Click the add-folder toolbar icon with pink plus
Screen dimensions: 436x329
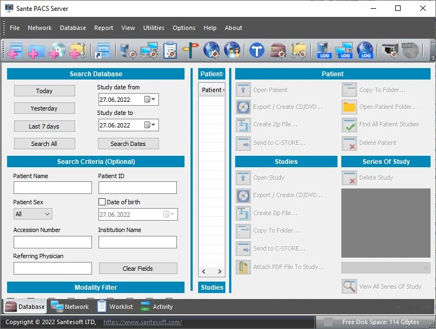point(36,50)
